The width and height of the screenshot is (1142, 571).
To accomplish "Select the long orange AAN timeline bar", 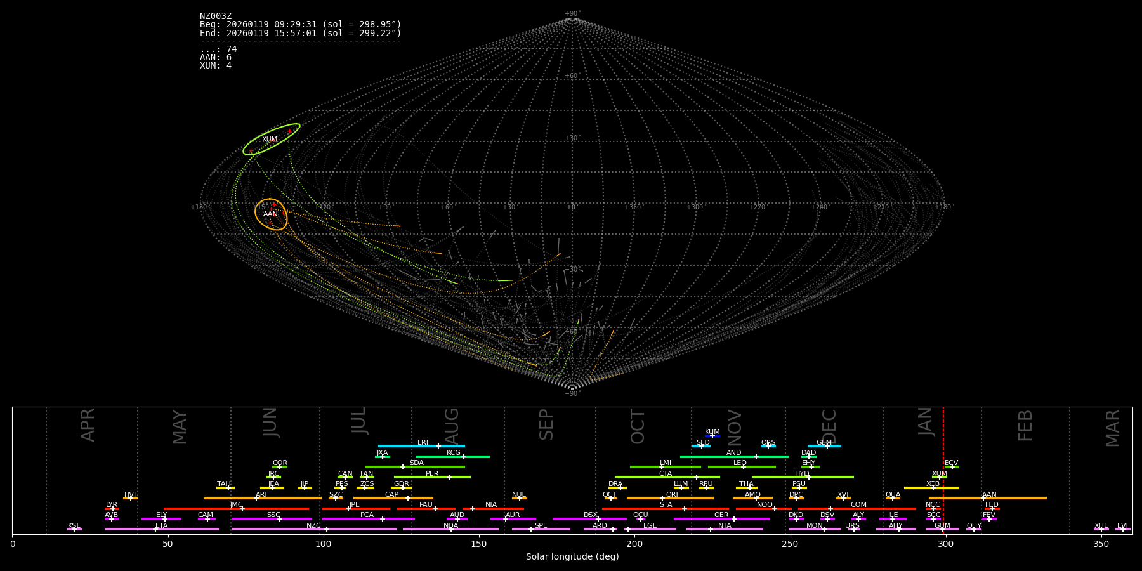I will tap(988, 498).
